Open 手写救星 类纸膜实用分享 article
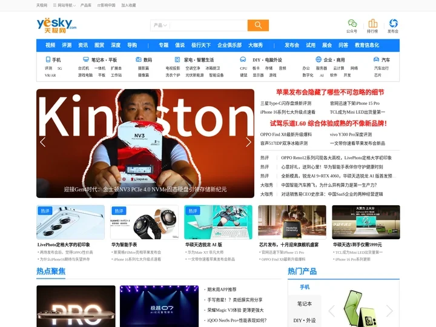Viewport: 436px width, 327px height. pos(235,300)
